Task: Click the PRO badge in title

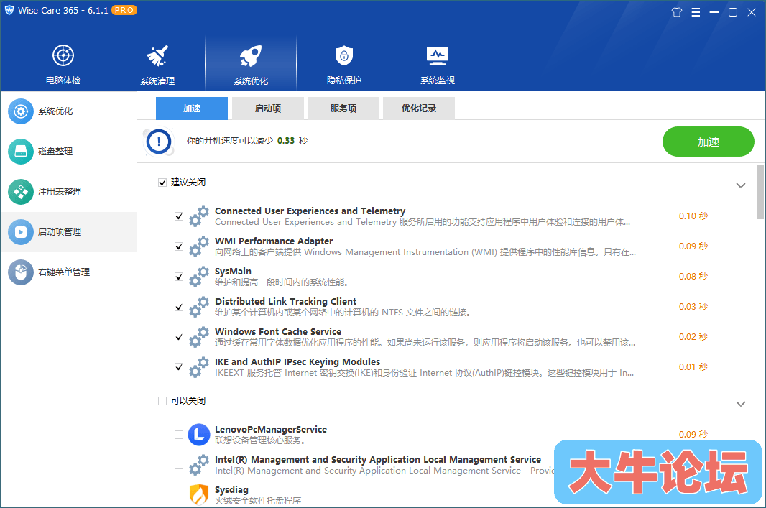Action: [x=124, y=10]
